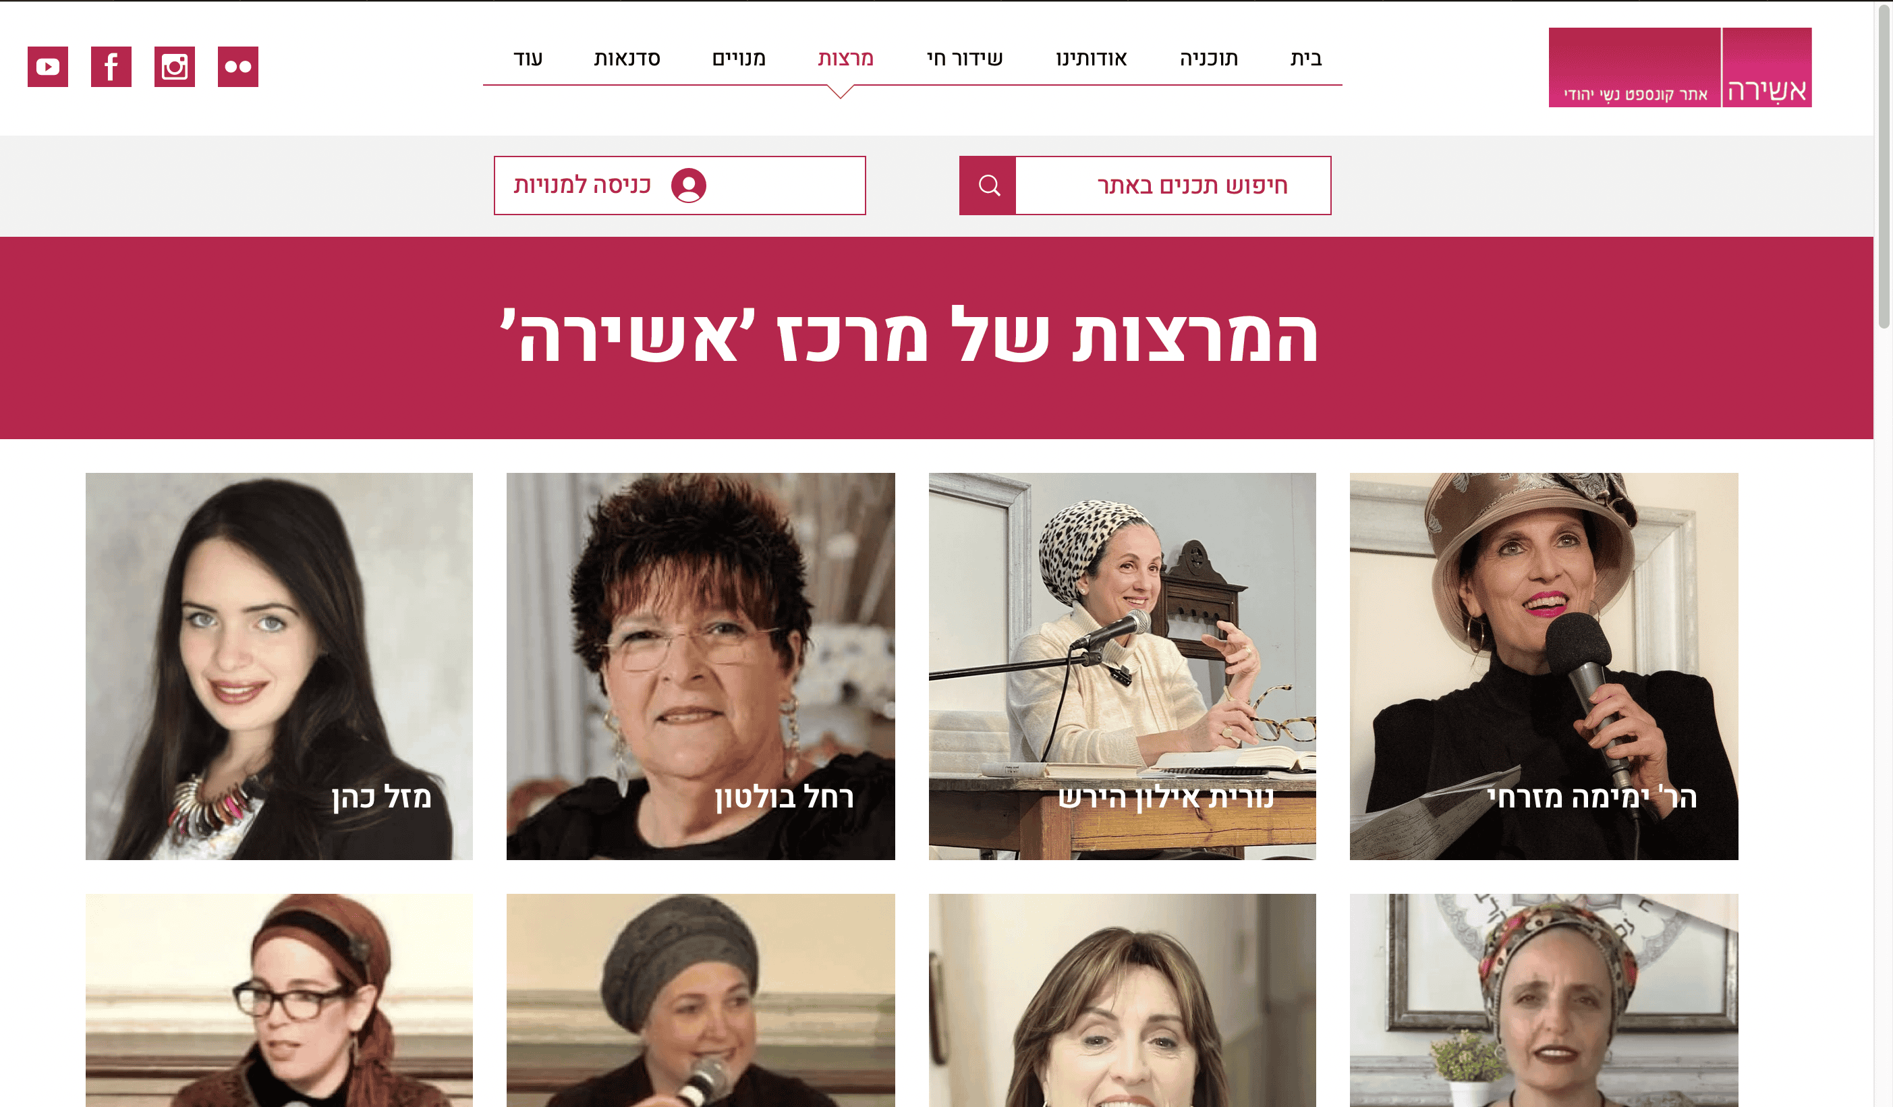Image resolution: width=1893 pixels, height=1107 pixels.
Task: Open the נורית אילון הירש lecturer card
Action: [x=1123, y=666]
